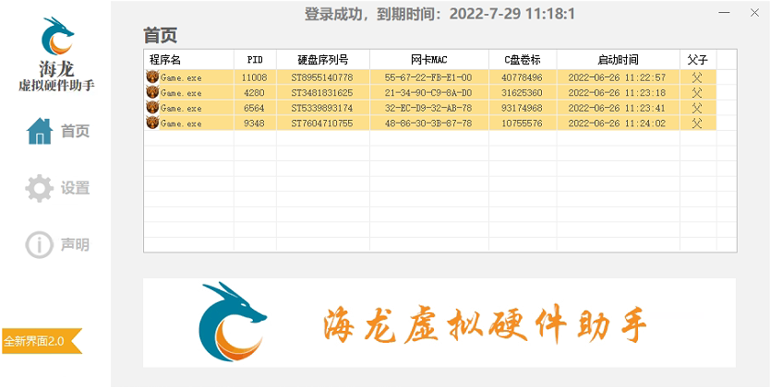Screen dimensions: 770x387
Task: Click Game.exe icon in PID 6564 row
Action: point(152,108)
